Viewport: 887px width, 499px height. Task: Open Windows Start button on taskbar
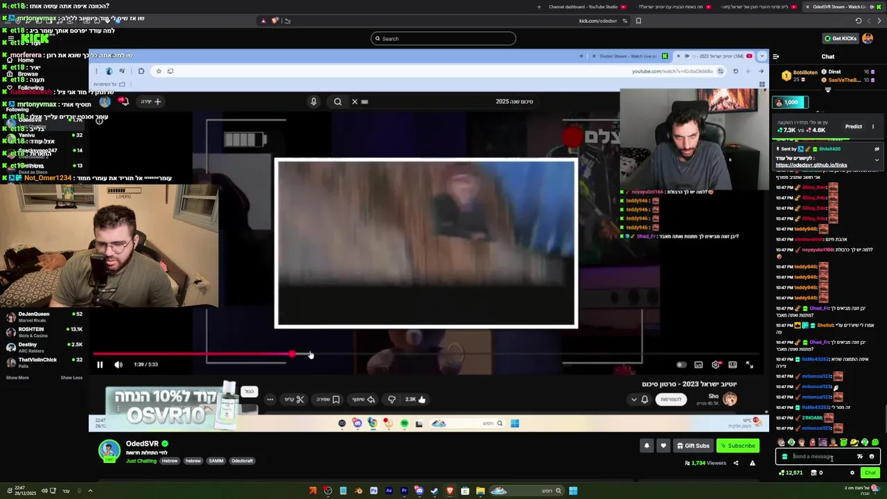click(573, 491)
